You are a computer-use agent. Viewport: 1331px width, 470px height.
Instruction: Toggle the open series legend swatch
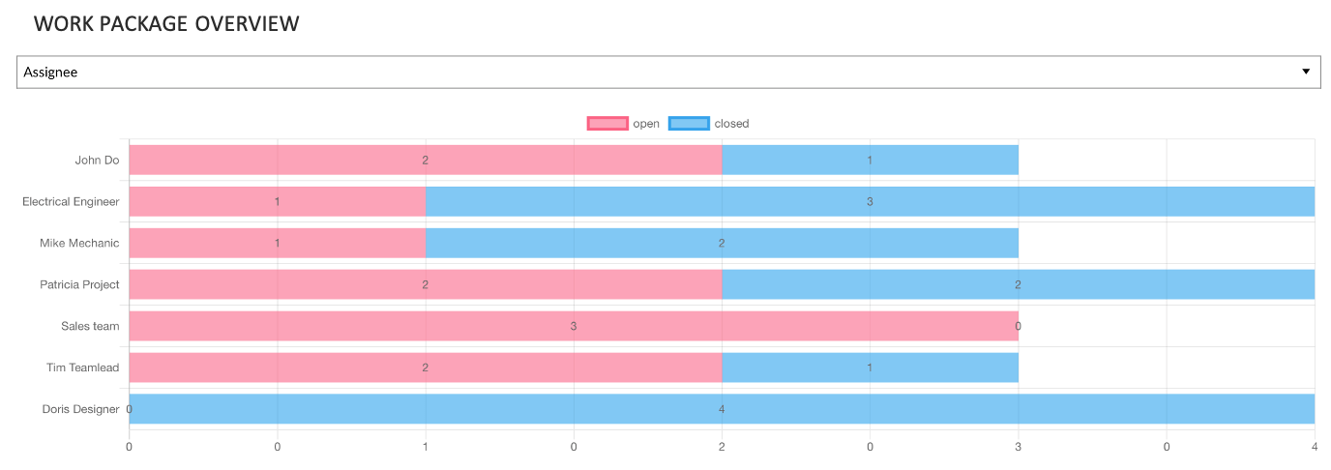(x=606, y=123)
